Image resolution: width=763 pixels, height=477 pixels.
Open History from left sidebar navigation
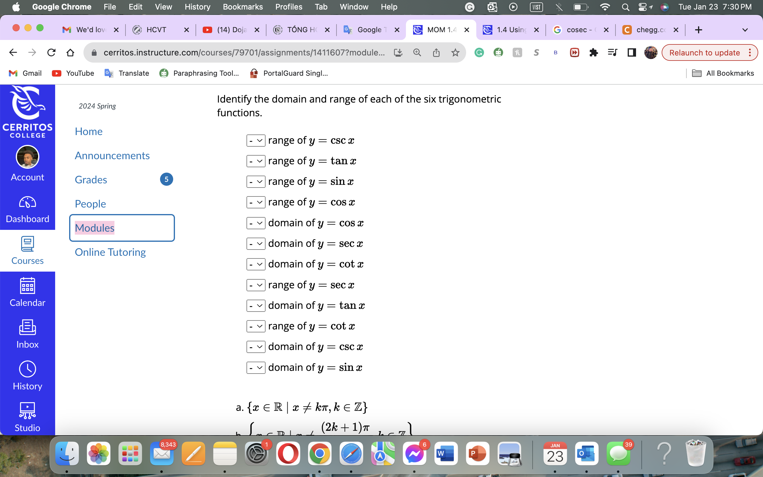pos(27,386)
